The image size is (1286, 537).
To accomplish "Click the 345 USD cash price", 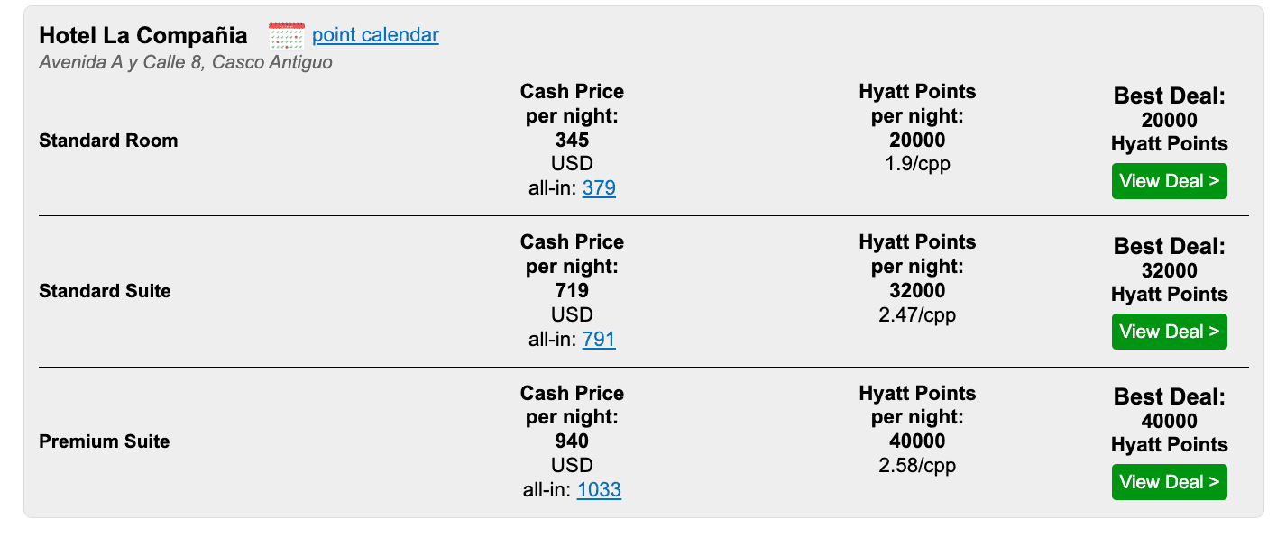I will click(572, 152).
